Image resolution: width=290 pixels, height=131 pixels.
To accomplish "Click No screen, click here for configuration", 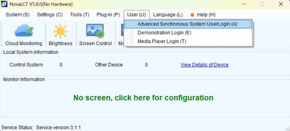I will point(143,98).
